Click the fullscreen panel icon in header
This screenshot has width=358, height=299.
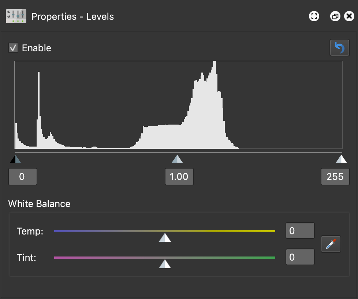click(x=314, y=16)
